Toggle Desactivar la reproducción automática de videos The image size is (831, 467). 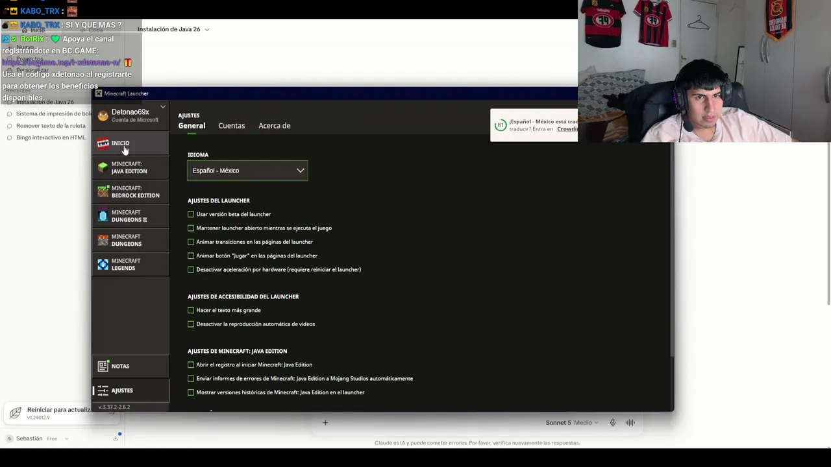tap(191, 324)
